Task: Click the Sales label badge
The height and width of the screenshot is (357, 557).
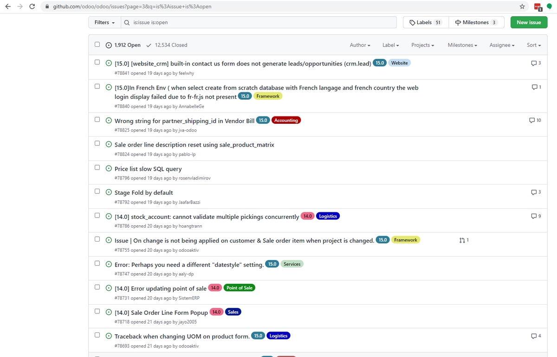Action: click(233, 312)
